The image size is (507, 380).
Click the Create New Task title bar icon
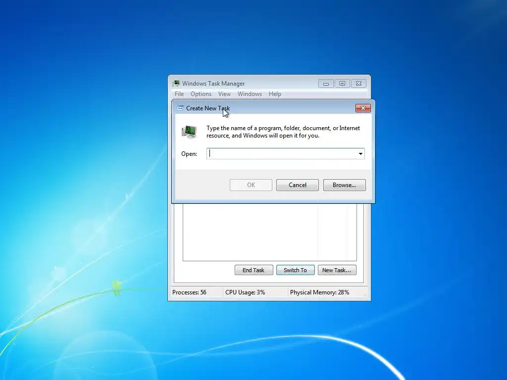pos(180,108)
